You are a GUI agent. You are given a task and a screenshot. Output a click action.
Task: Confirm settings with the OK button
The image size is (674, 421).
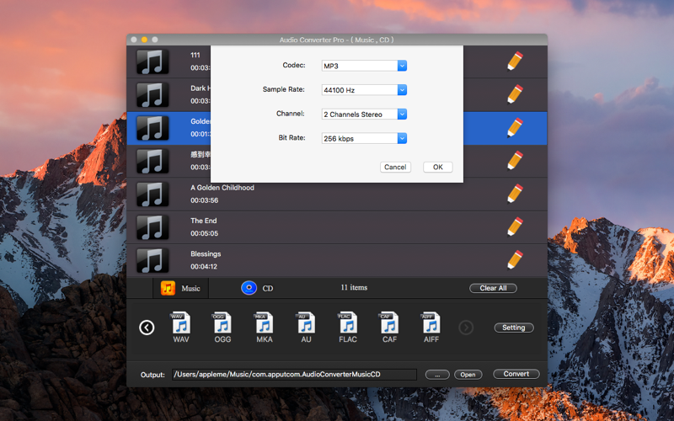pyautogui.click(x=437, y=168)
